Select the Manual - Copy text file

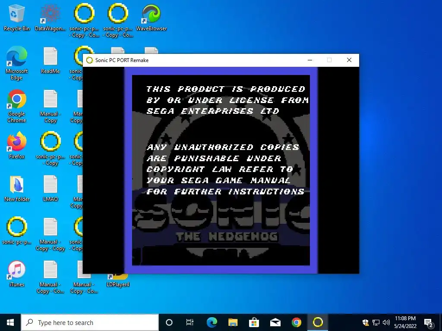coord(50,106)
